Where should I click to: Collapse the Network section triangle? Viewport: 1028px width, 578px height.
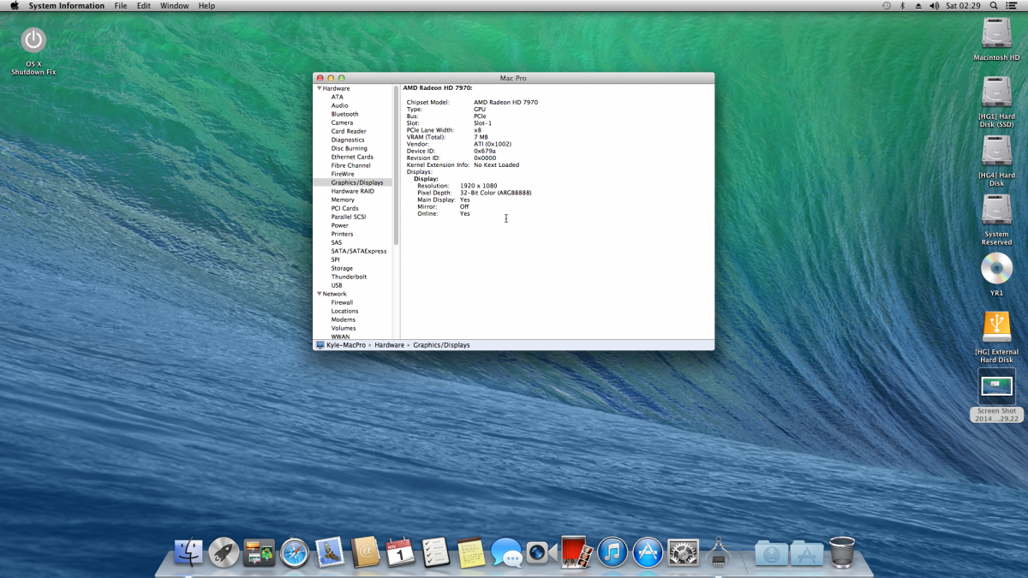(x=319, y=294)
